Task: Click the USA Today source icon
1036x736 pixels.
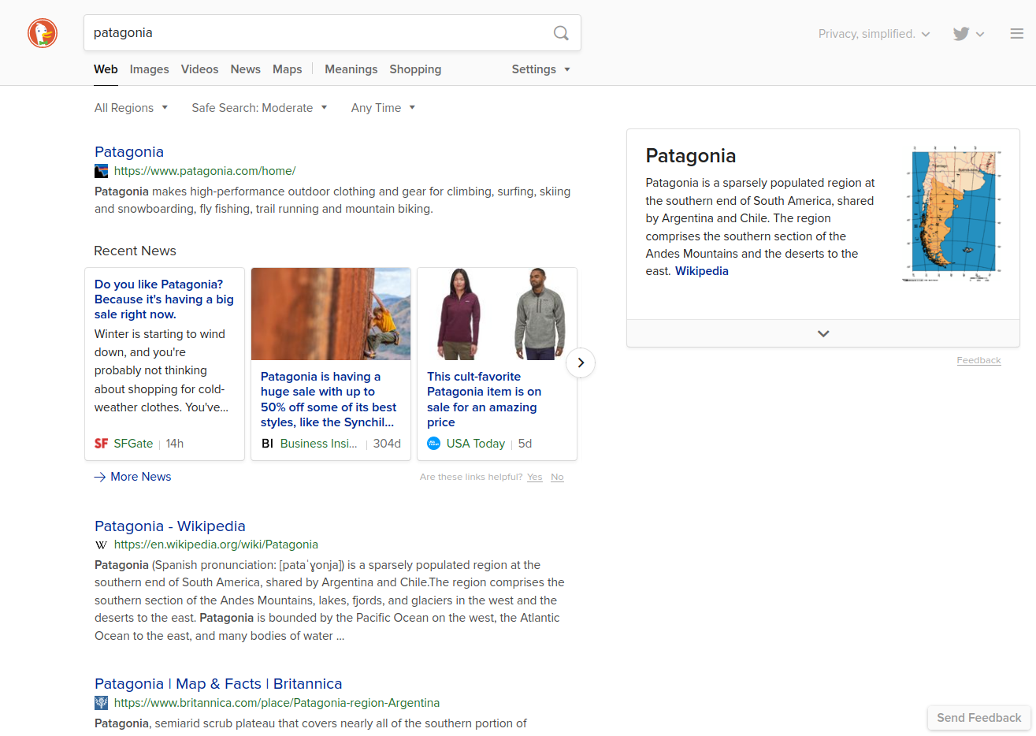Action: tap(433, 444)
